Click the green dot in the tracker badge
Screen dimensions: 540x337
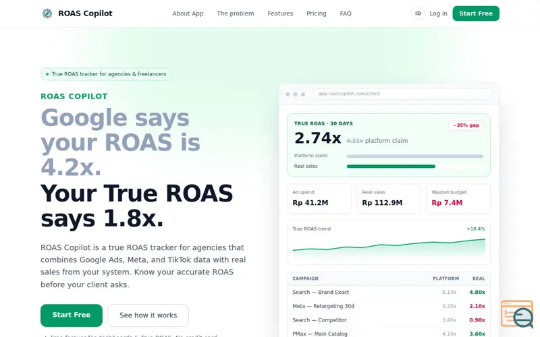[x=47, y=74]
